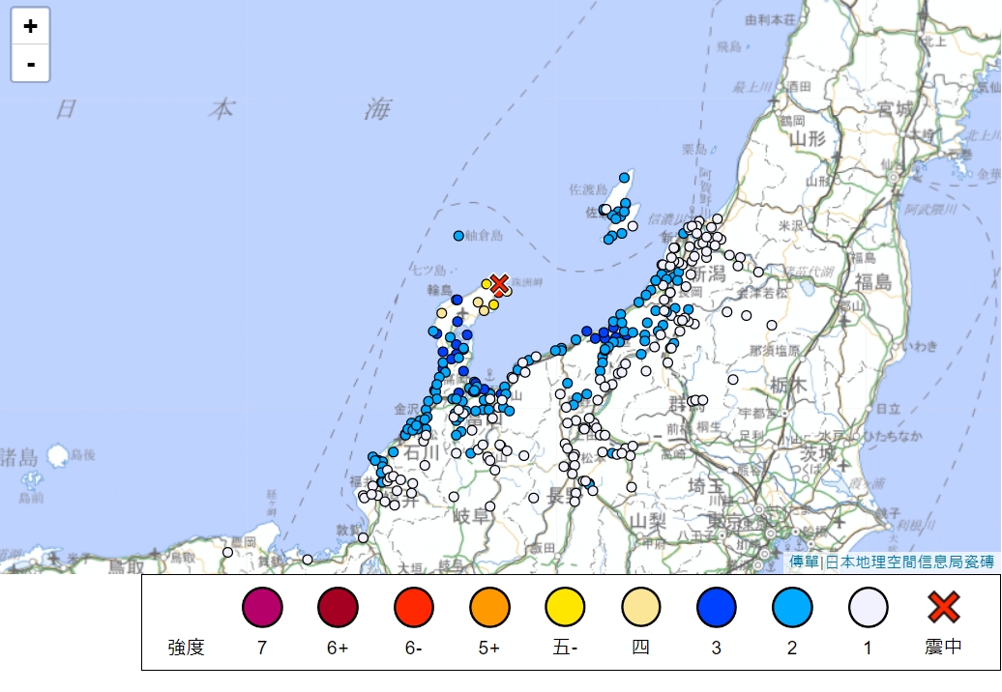Image resolution: width=1002 pixels, height=692 pixels.
Task: Click the epicenter X icon in the legend
Action: click(x=943, y=608)
